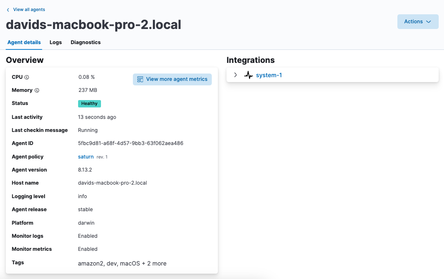
Task: Click the Memory info icon
Action: click(37, 90)
